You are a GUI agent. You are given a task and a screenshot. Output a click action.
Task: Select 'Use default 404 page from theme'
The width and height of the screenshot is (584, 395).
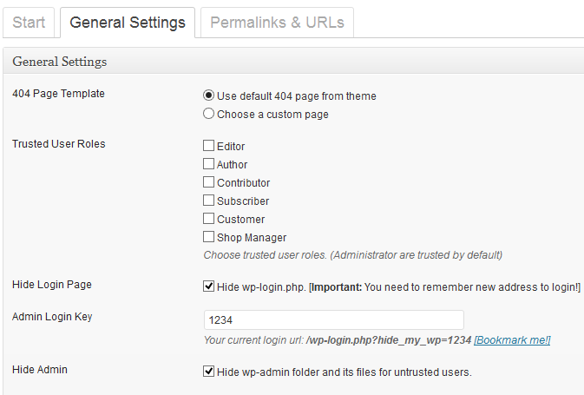coord(208,95)
